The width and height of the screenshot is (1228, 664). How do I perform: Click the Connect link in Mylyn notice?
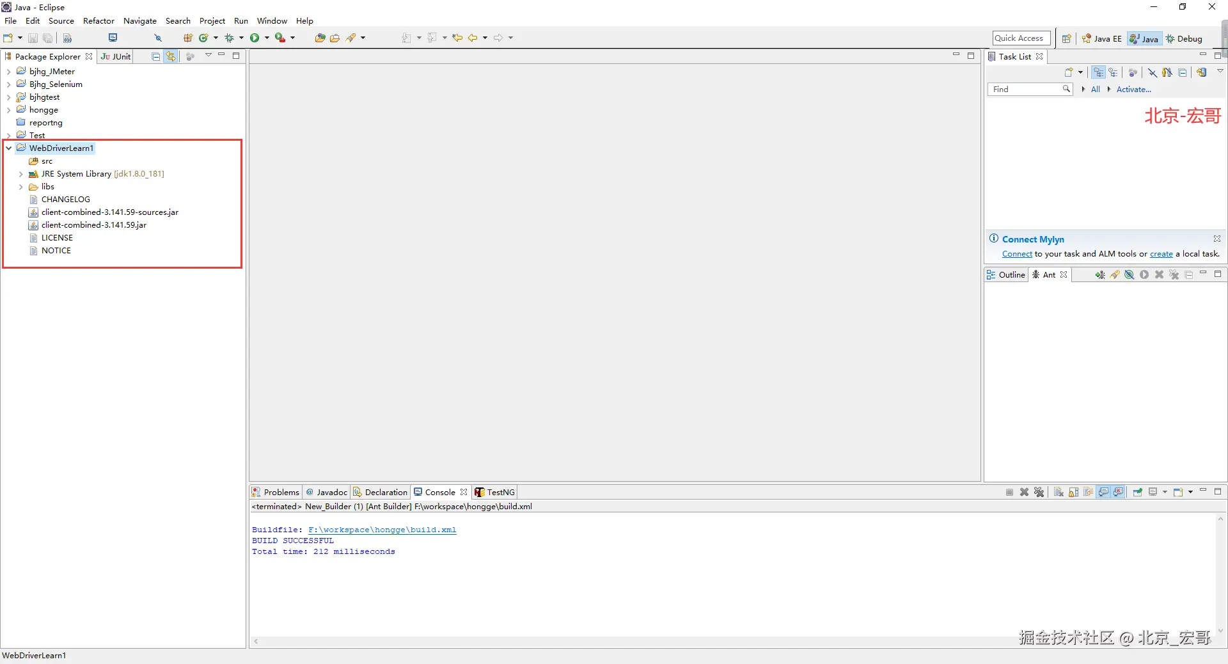point(1017,254)
